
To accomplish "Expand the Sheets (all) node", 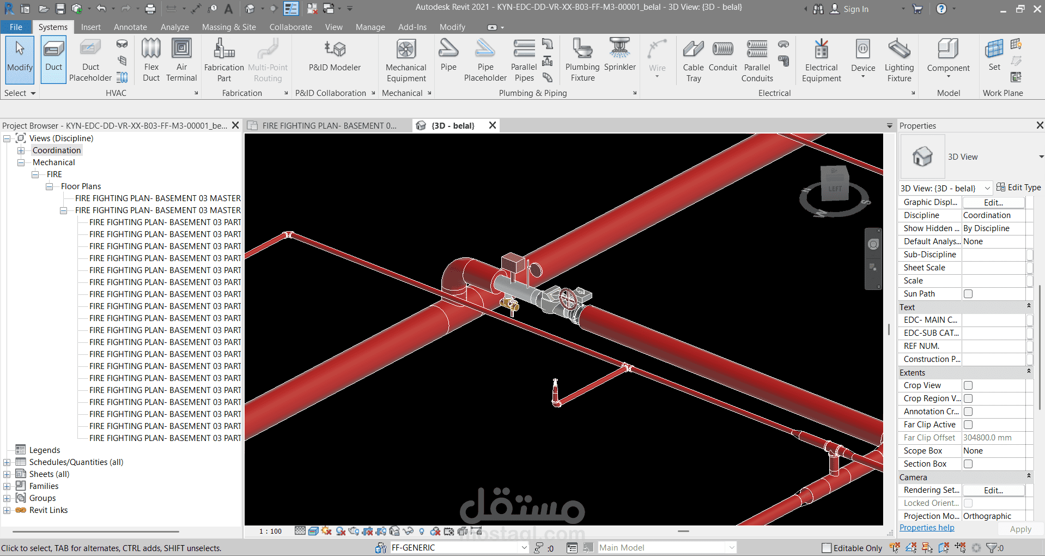I will point(7,474).
